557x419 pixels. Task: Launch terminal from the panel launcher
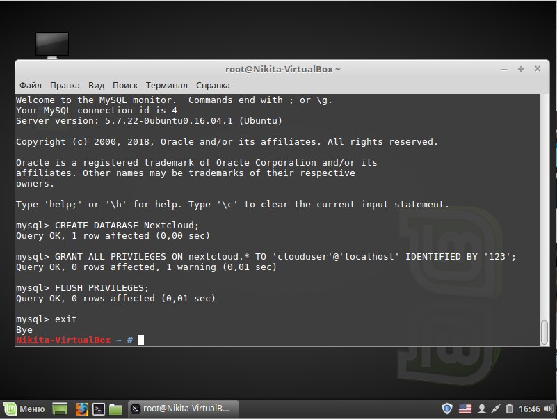pos(99,409)
